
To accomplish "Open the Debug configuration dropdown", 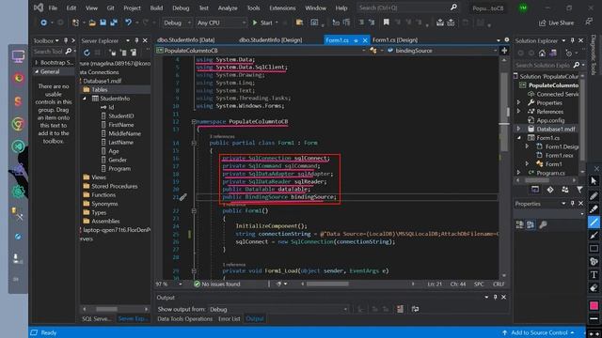I will pyautogui.click(x=177, y=23).
